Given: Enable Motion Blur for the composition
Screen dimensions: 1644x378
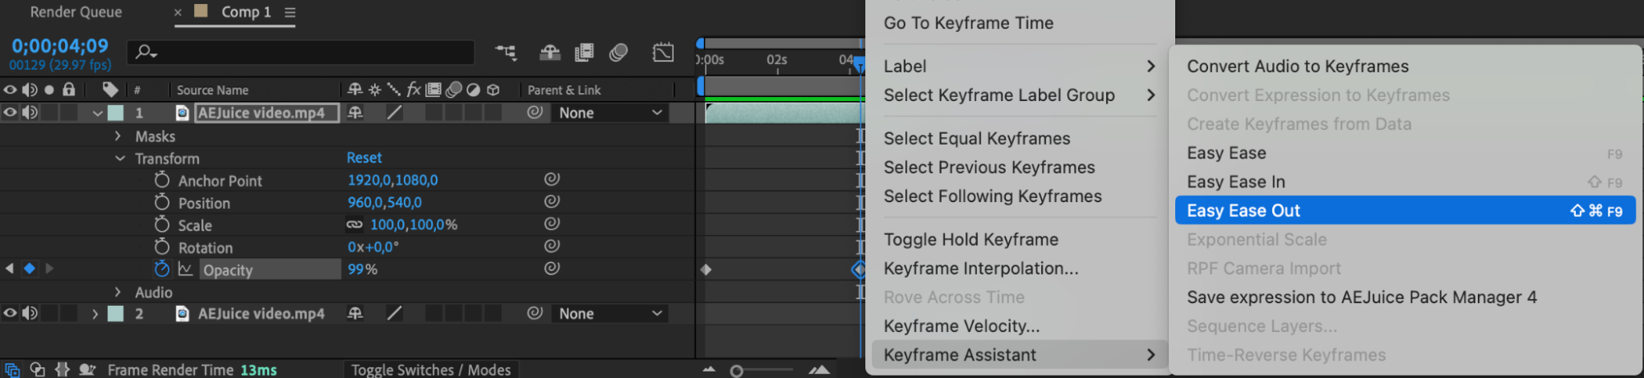Looking at the screenshot, I should click(618, 53).
